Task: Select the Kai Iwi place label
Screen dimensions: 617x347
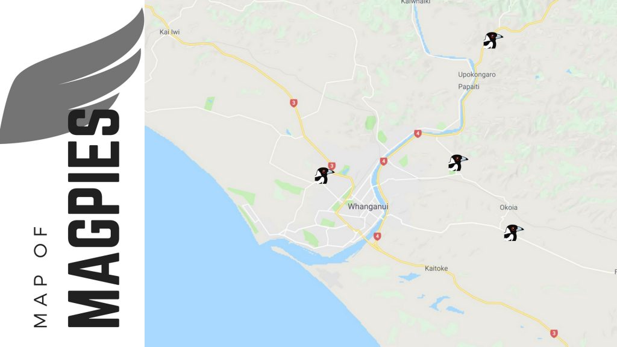Action: 169,32
